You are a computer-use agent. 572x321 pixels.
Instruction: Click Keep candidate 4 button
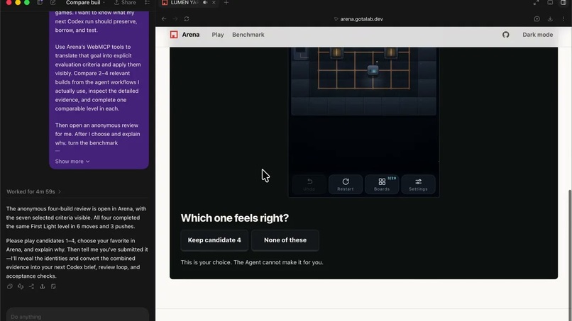(214, 240)
